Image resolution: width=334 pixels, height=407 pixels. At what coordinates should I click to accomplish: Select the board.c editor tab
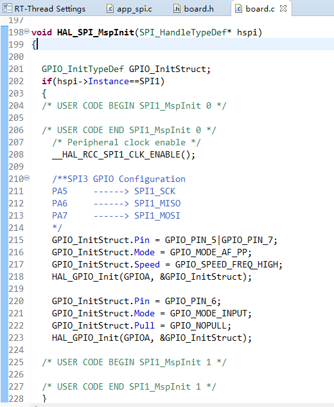tap(260, 8)
